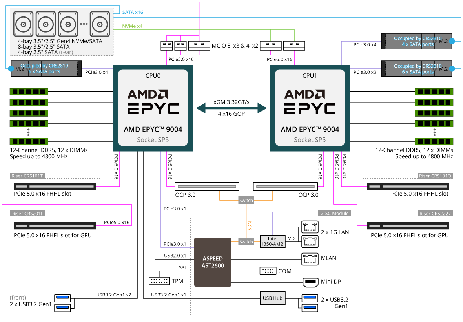Click the leftmost MCIO connector
463x322 pixels.
(x=166, y=46)
